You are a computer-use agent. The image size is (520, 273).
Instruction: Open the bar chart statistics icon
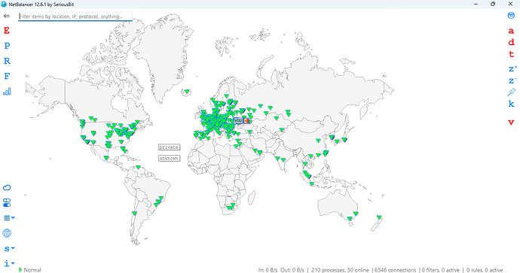tap(7, 91)
